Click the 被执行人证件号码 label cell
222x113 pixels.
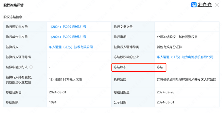[25, 57]
